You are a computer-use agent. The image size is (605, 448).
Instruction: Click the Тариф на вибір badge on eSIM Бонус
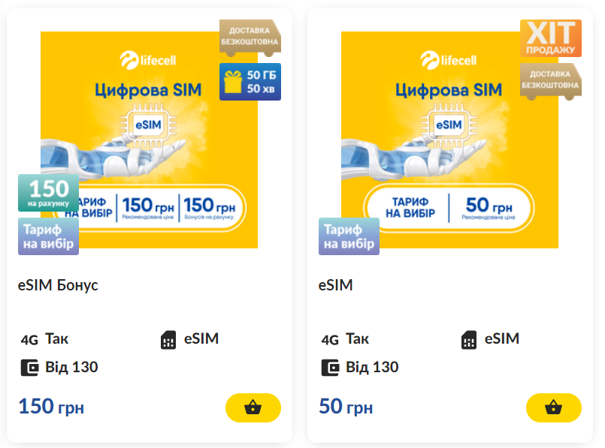(x=48, y=236)
